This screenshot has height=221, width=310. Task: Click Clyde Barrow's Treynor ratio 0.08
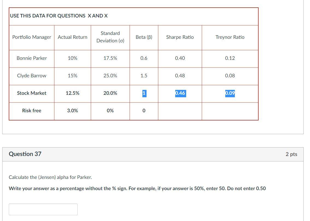click(230, 76)
